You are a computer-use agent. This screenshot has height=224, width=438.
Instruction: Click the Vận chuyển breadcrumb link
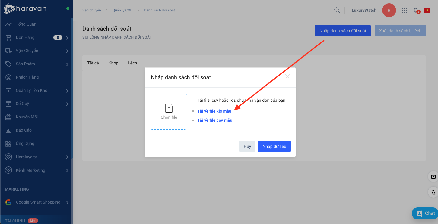tap(91, 10)
